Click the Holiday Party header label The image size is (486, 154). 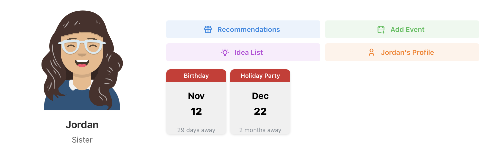(260, 76)
